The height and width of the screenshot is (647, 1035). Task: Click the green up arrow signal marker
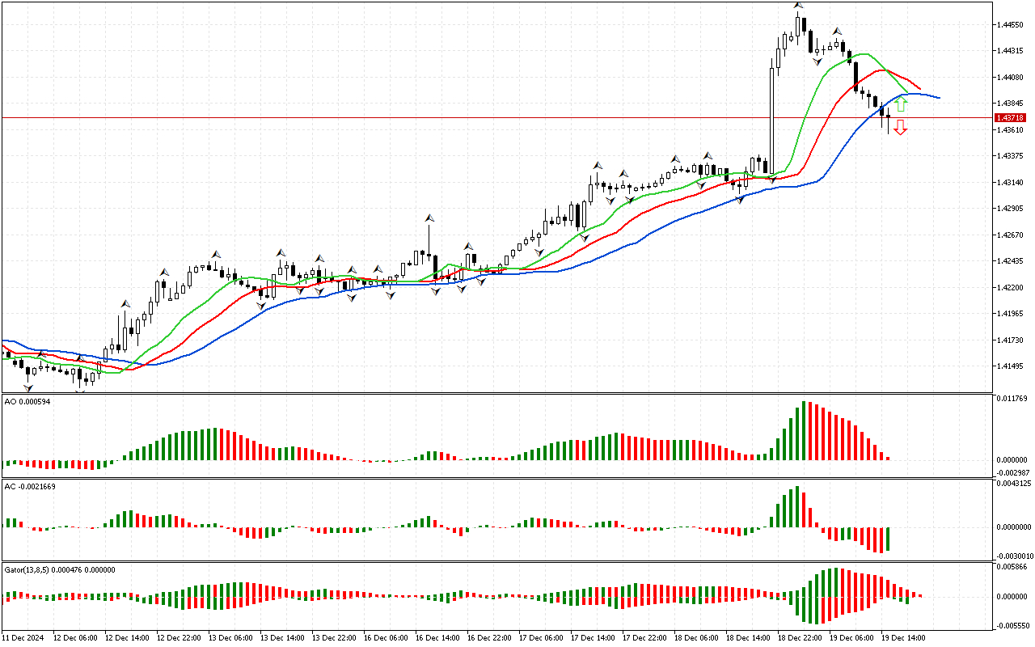click(x=901, y=104)
